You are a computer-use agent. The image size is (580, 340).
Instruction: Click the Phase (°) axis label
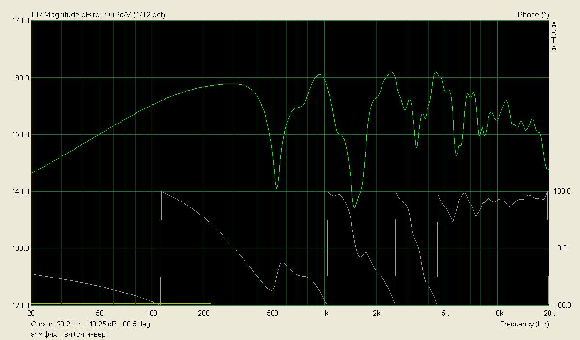coord(533,15)
